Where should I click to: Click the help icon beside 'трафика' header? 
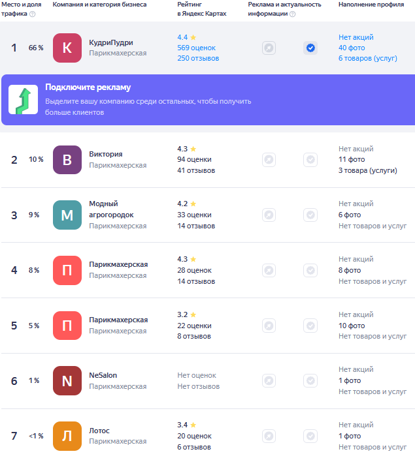pyautogui.click(x=33, y=14)
